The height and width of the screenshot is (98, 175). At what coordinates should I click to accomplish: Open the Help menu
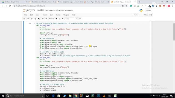tap(74, 15)
